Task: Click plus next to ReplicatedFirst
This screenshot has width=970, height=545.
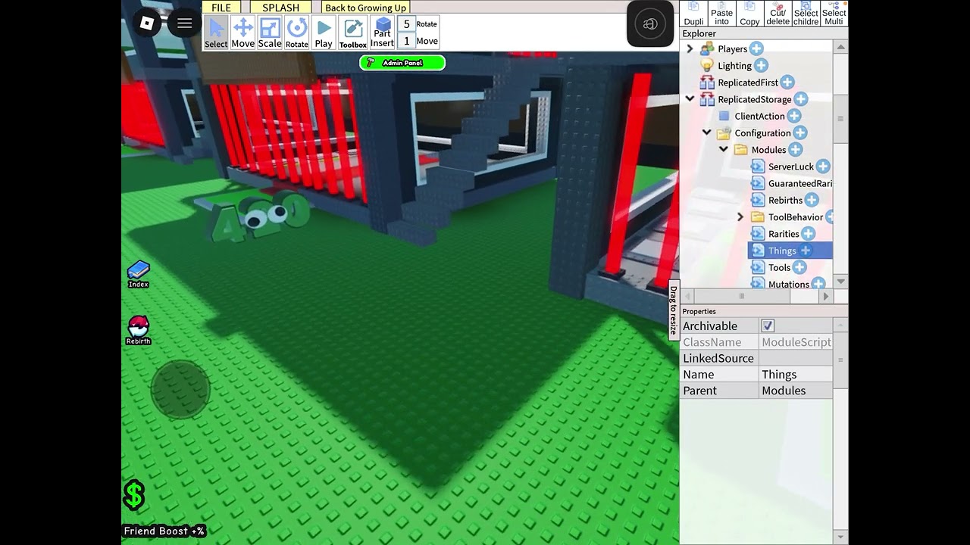Action: [787, 83]
